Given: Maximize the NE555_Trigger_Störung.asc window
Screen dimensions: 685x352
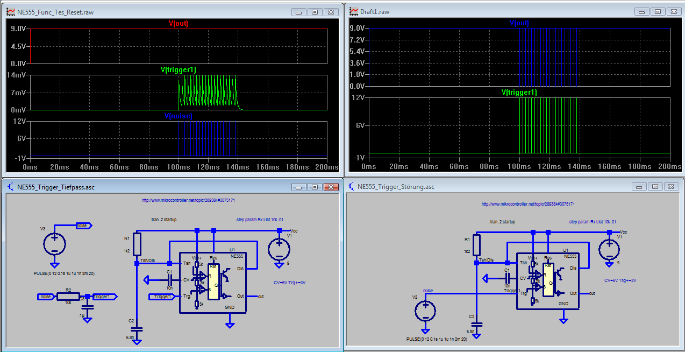Looking at the screenshot, I should pyautogui.click(x=655, y=186).
